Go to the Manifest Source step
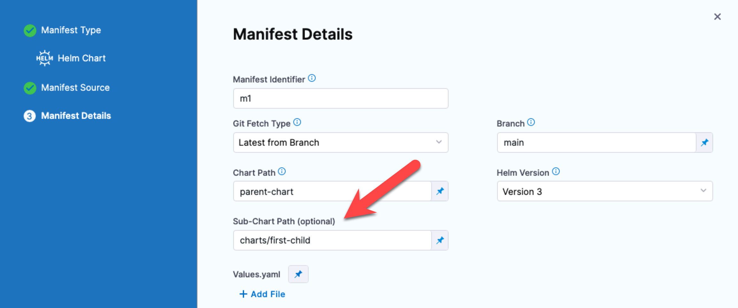This screenshot has height=308, width=738. pyautogui.click(x=75, y=88)
